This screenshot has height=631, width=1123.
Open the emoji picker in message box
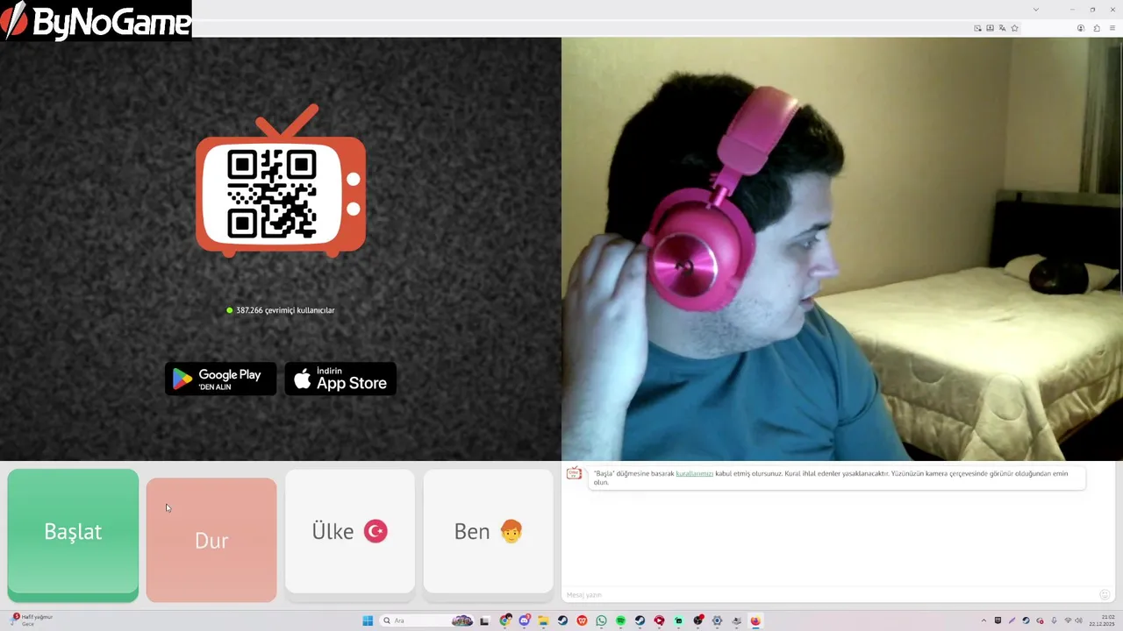pos(1105,595)
